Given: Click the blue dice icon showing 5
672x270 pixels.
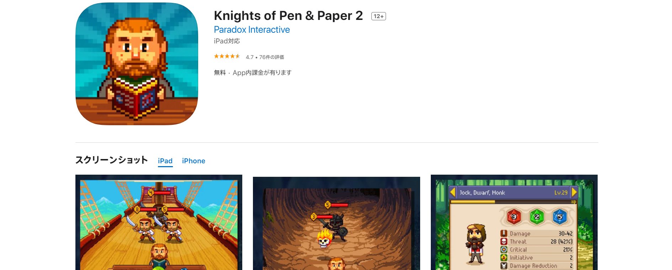Looking at the screenshot, I should [559, 217].
